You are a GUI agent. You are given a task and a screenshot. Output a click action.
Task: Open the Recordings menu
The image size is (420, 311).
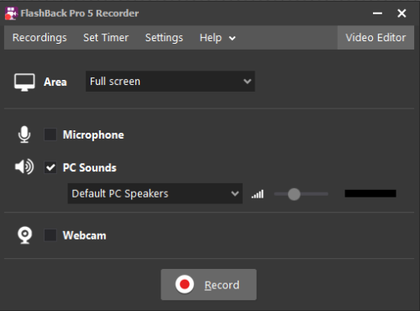(39, 38)
